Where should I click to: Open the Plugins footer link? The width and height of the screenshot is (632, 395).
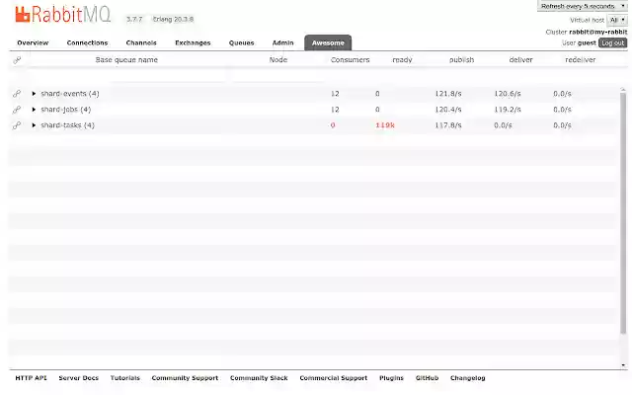pyautogui.click(x=391, y=378)
